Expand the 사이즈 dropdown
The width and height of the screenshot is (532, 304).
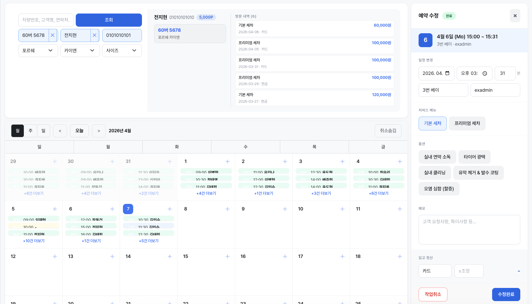click(x=122, y=50)
